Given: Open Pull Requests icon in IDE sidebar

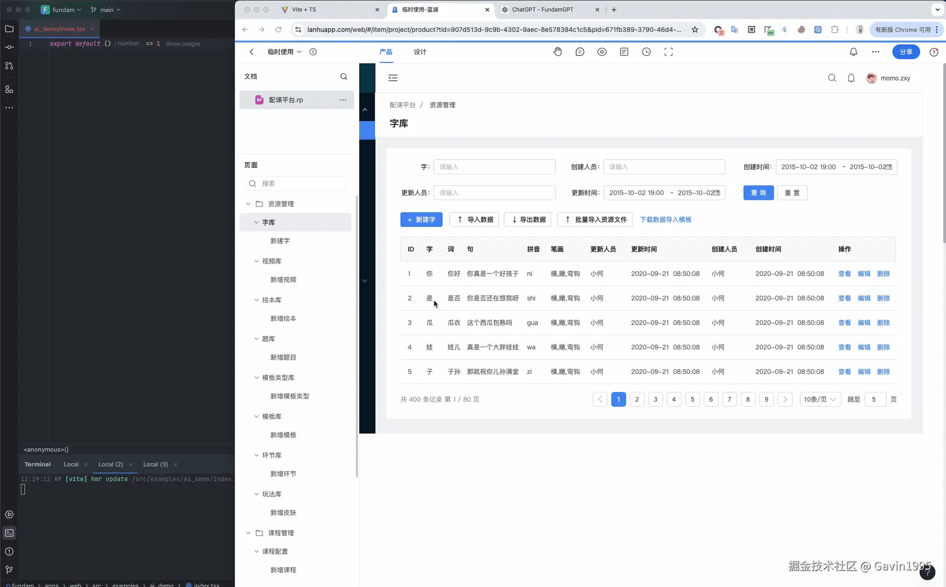Looking at the screenshot, I should (x=9, y=65).
